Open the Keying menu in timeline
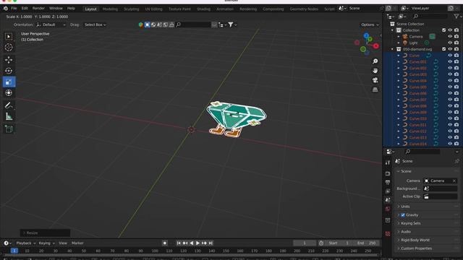463x260 pixels. (46, 243)
